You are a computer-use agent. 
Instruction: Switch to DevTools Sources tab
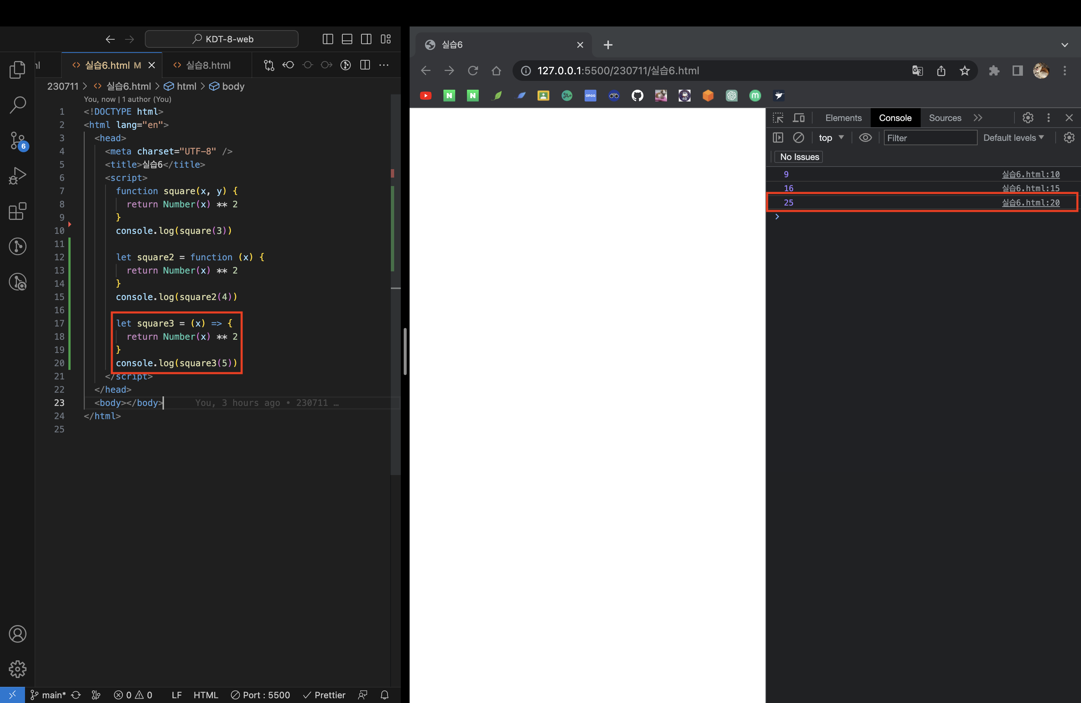point(945,118)
